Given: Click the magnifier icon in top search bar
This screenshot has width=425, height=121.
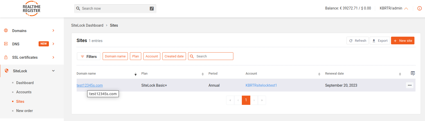Looking at the screenshot, I should [x=78, y=8].
